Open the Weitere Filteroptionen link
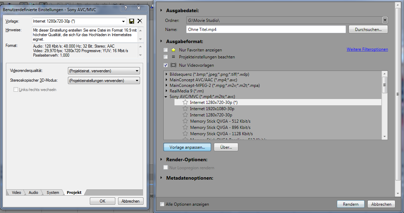 click(x=367, y=49)
